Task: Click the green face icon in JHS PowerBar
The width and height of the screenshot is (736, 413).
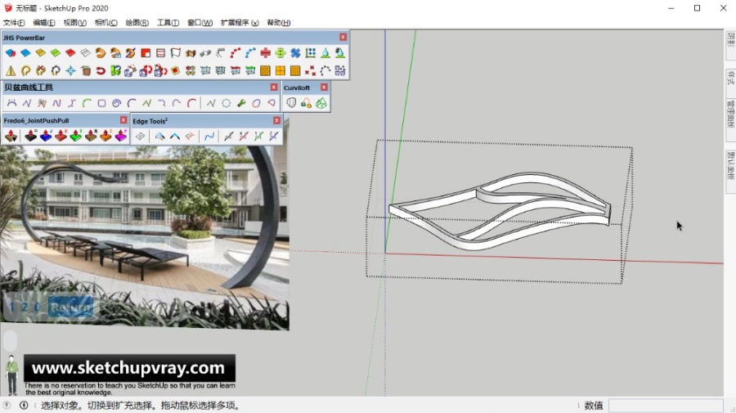Action: (56, 53)
